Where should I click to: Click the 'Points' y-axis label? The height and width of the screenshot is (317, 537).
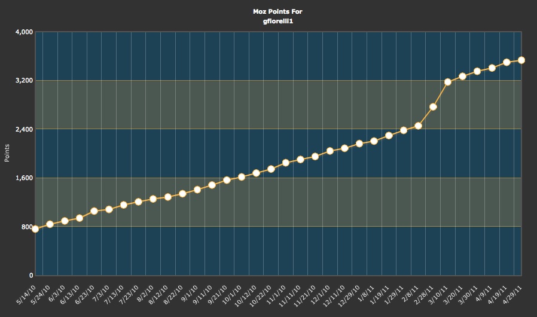7,154
